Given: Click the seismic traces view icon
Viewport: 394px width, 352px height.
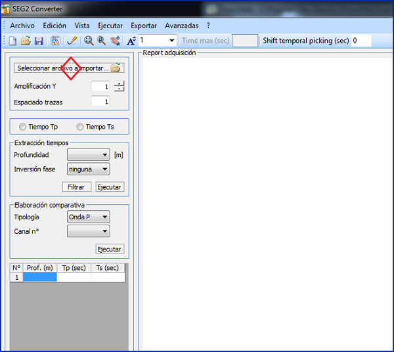Looking at the screenshot, I should (56, 41).
